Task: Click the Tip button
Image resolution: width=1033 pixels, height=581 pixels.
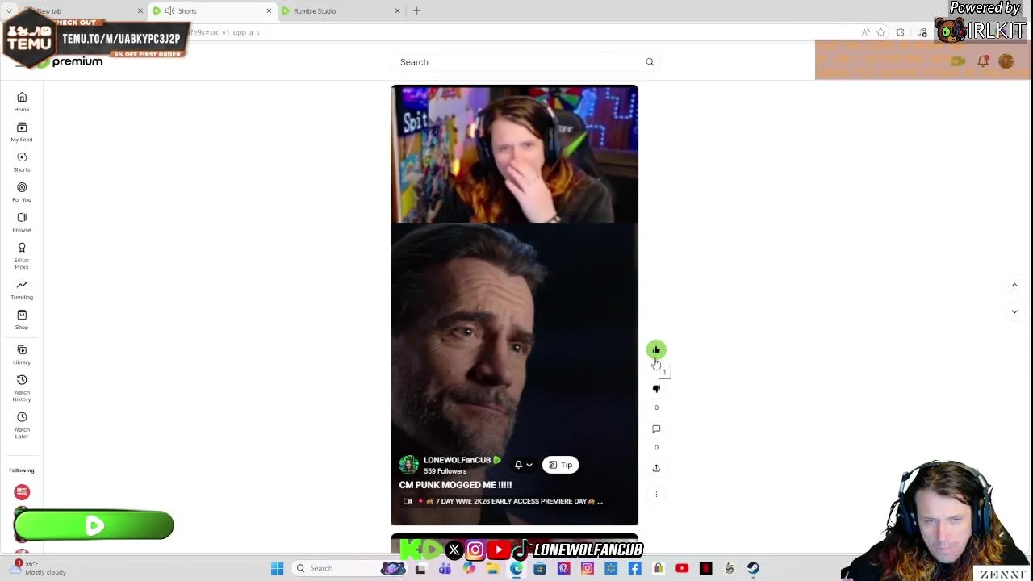Action: click(x=560, y=465)
